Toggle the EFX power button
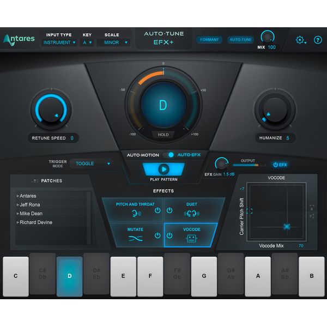327x327 pixels. point(280,165)
